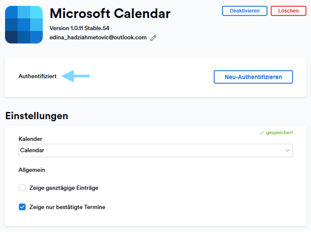This screenshot has width=311, height=232.
Task: Open the Kalender combo box showing Calendar
Action: [x=149, y=150]
